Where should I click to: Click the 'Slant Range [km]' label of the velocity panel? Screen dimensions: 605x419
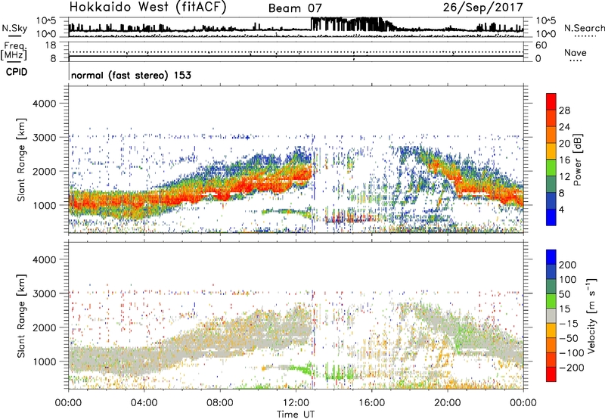pos(21,316)
